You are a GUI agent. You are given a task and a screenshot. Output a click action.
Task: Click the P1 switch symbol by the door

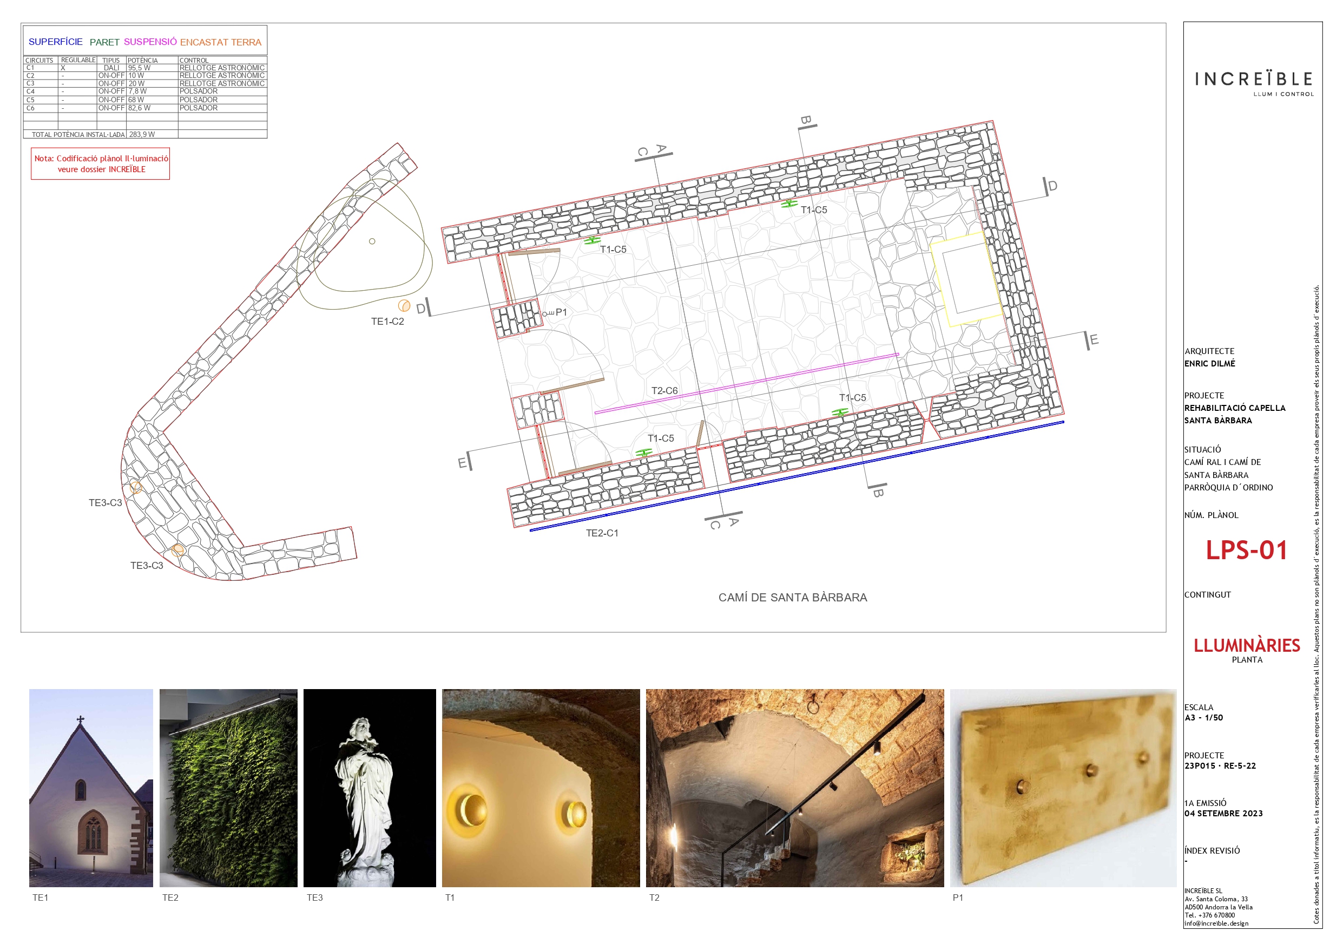pos(547,314)
